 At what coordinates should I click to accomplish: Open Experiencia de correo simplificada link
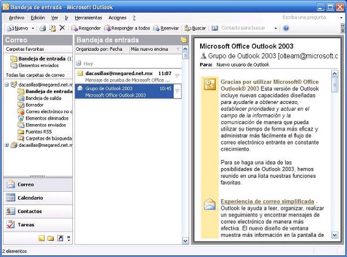267,202
